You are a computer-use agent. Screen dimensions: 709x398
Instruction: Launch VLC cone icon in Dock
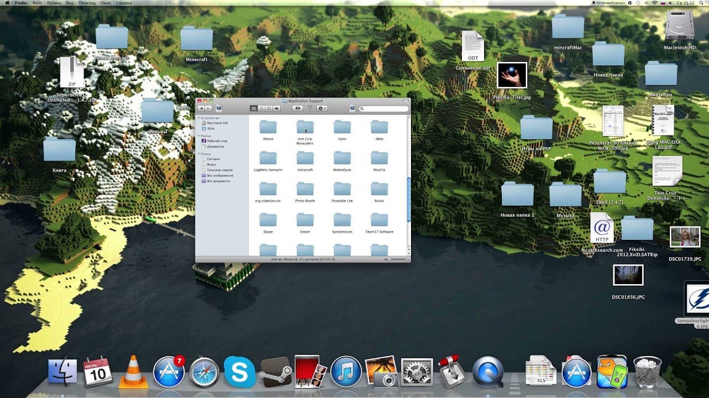[133, 371]
